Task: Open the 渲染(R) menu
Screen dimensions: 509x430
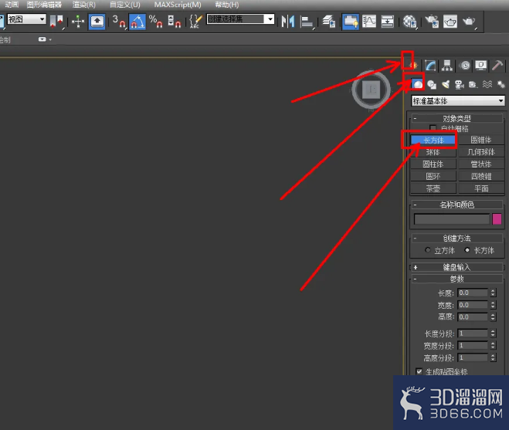Action: coord(84,5)
